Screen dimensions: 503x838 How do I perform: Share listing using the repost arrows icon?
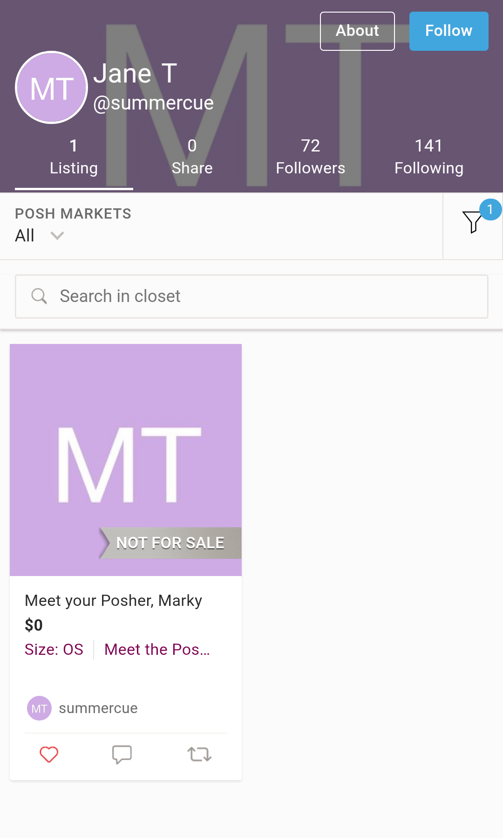[x=199, y=754]
